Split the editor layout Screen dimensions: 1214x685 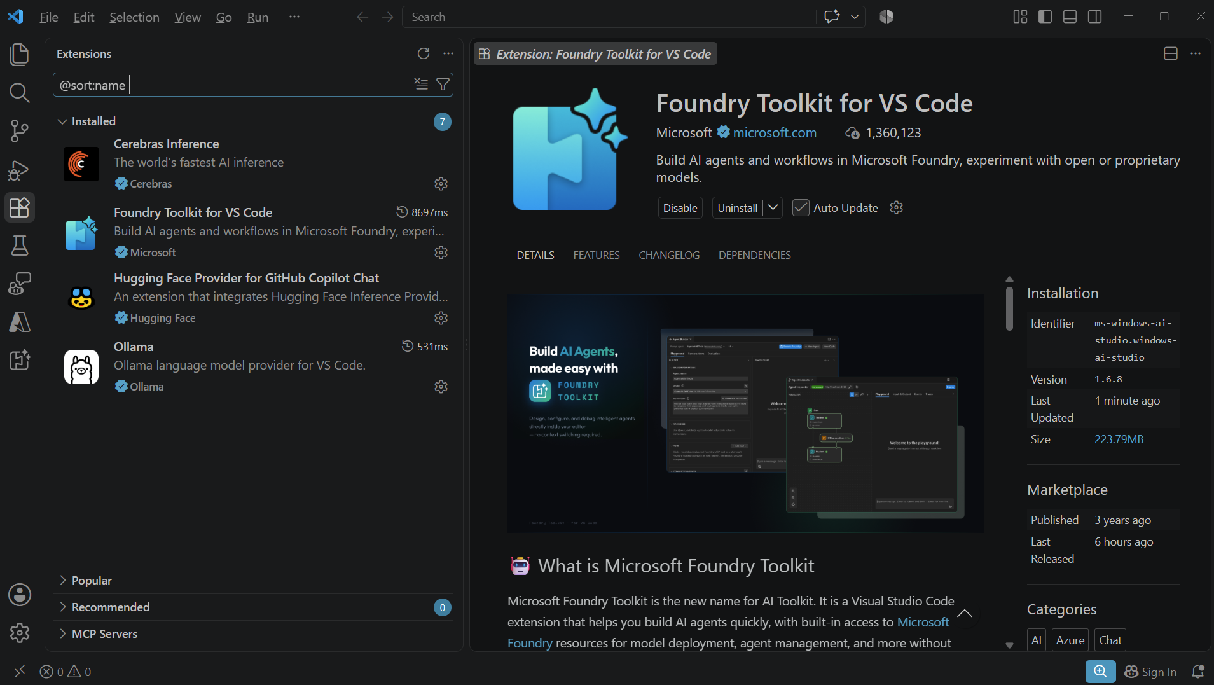[x=1171, y=53]
